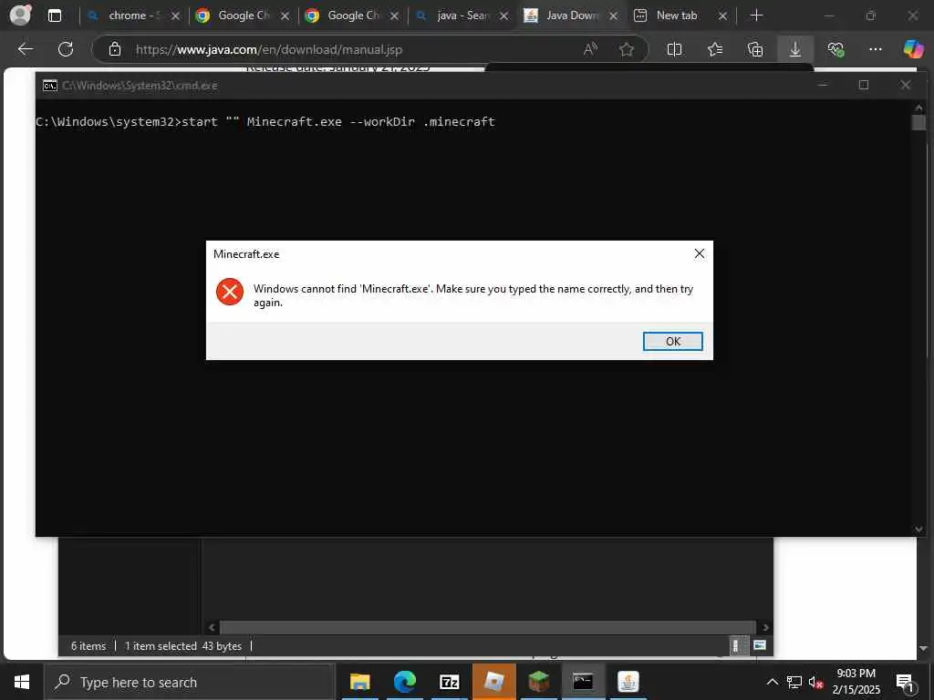Image resolution: width=934 pixels, height=700 pixels.
Task: Open 7-Zip from taskbar
Action: 449,682
